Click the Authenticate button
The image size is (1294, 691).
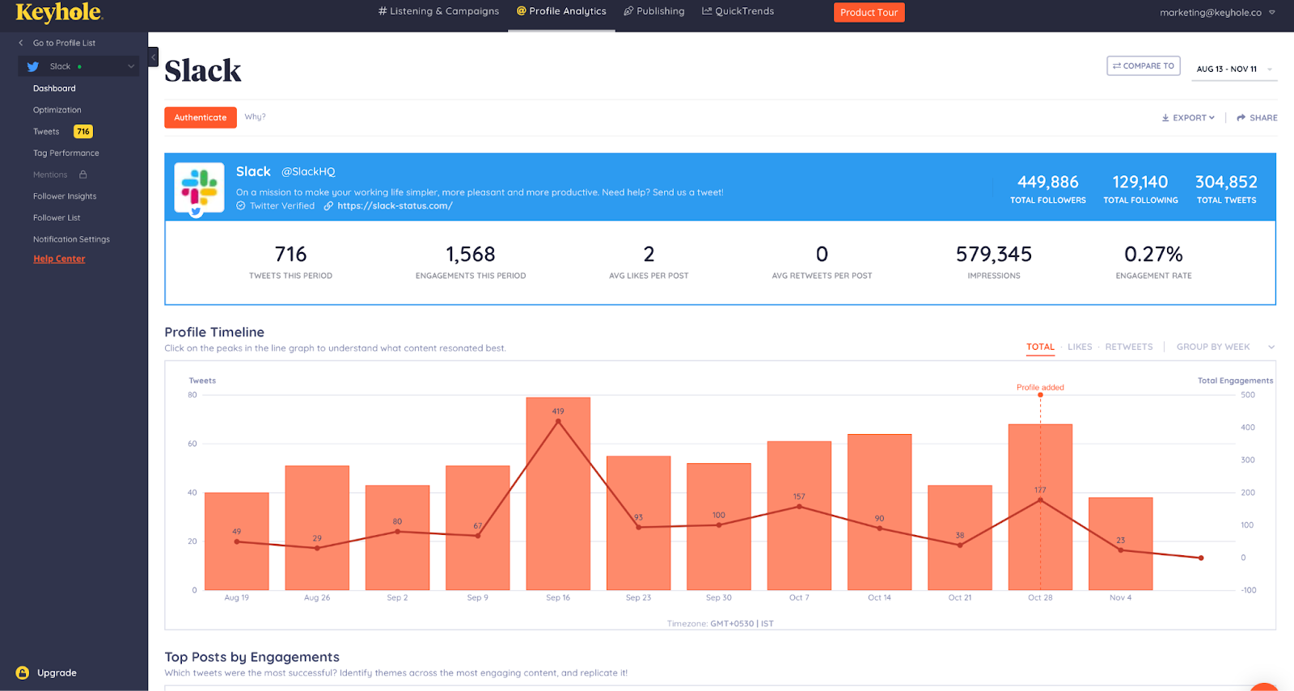point(201,117)
